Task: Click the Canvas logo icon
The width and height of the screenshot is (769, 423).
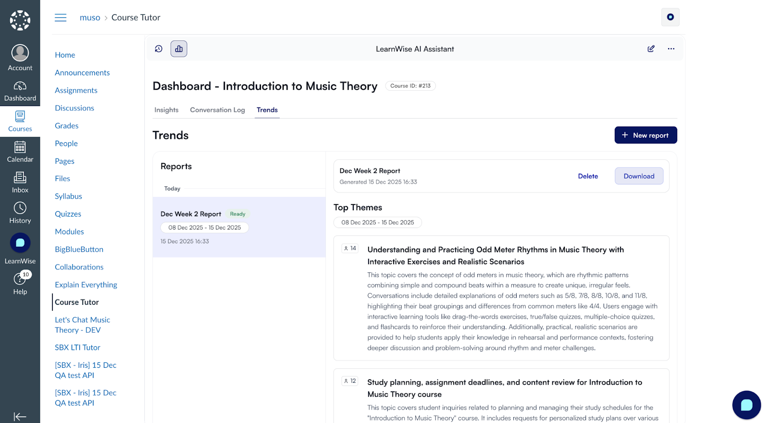Action: tap(20, 20)
